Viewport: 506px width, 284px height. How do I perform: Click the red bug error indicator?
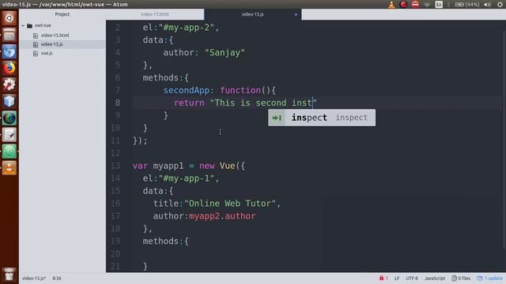click(x=381, y=278)
